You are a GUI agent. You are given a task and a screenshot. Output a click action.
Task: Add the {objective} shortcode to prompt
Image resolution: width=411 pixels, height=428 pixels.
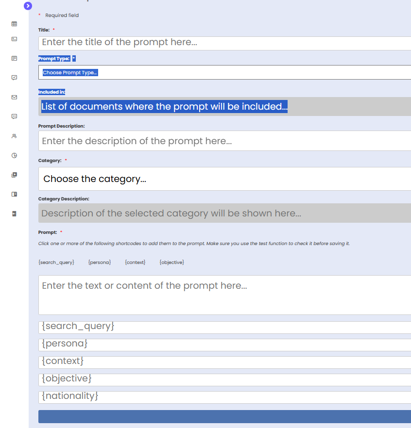pos(171,263)
